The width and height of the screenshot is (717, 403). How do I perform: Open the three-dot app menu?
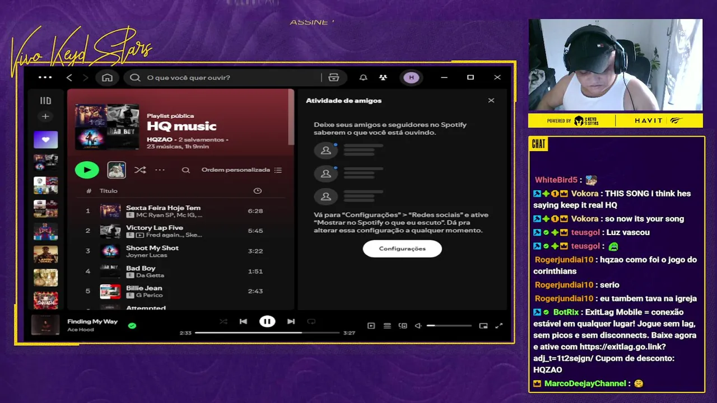pos(45,77)
